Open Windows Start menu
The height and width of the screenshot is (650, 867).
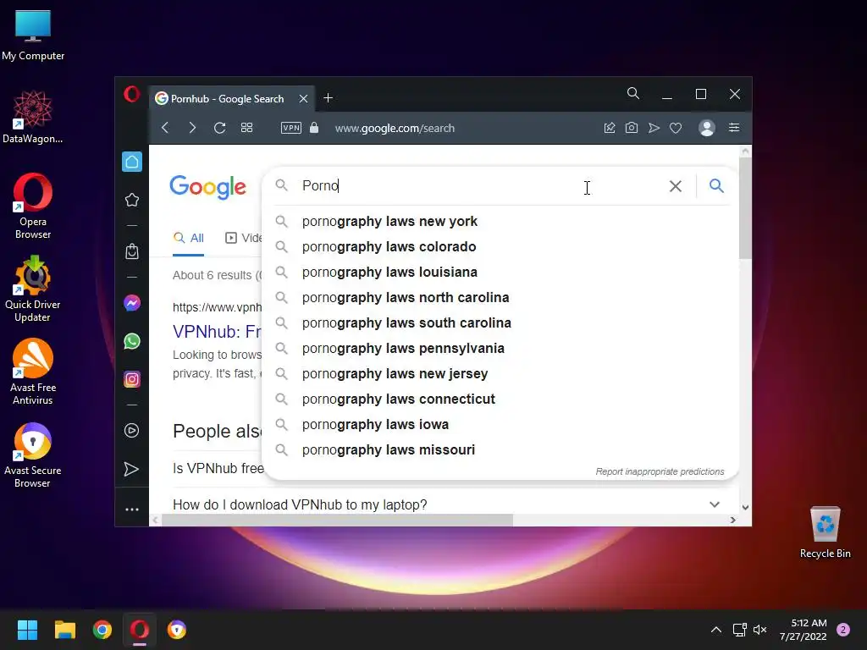pyautogui.click(x=27, y=630)
